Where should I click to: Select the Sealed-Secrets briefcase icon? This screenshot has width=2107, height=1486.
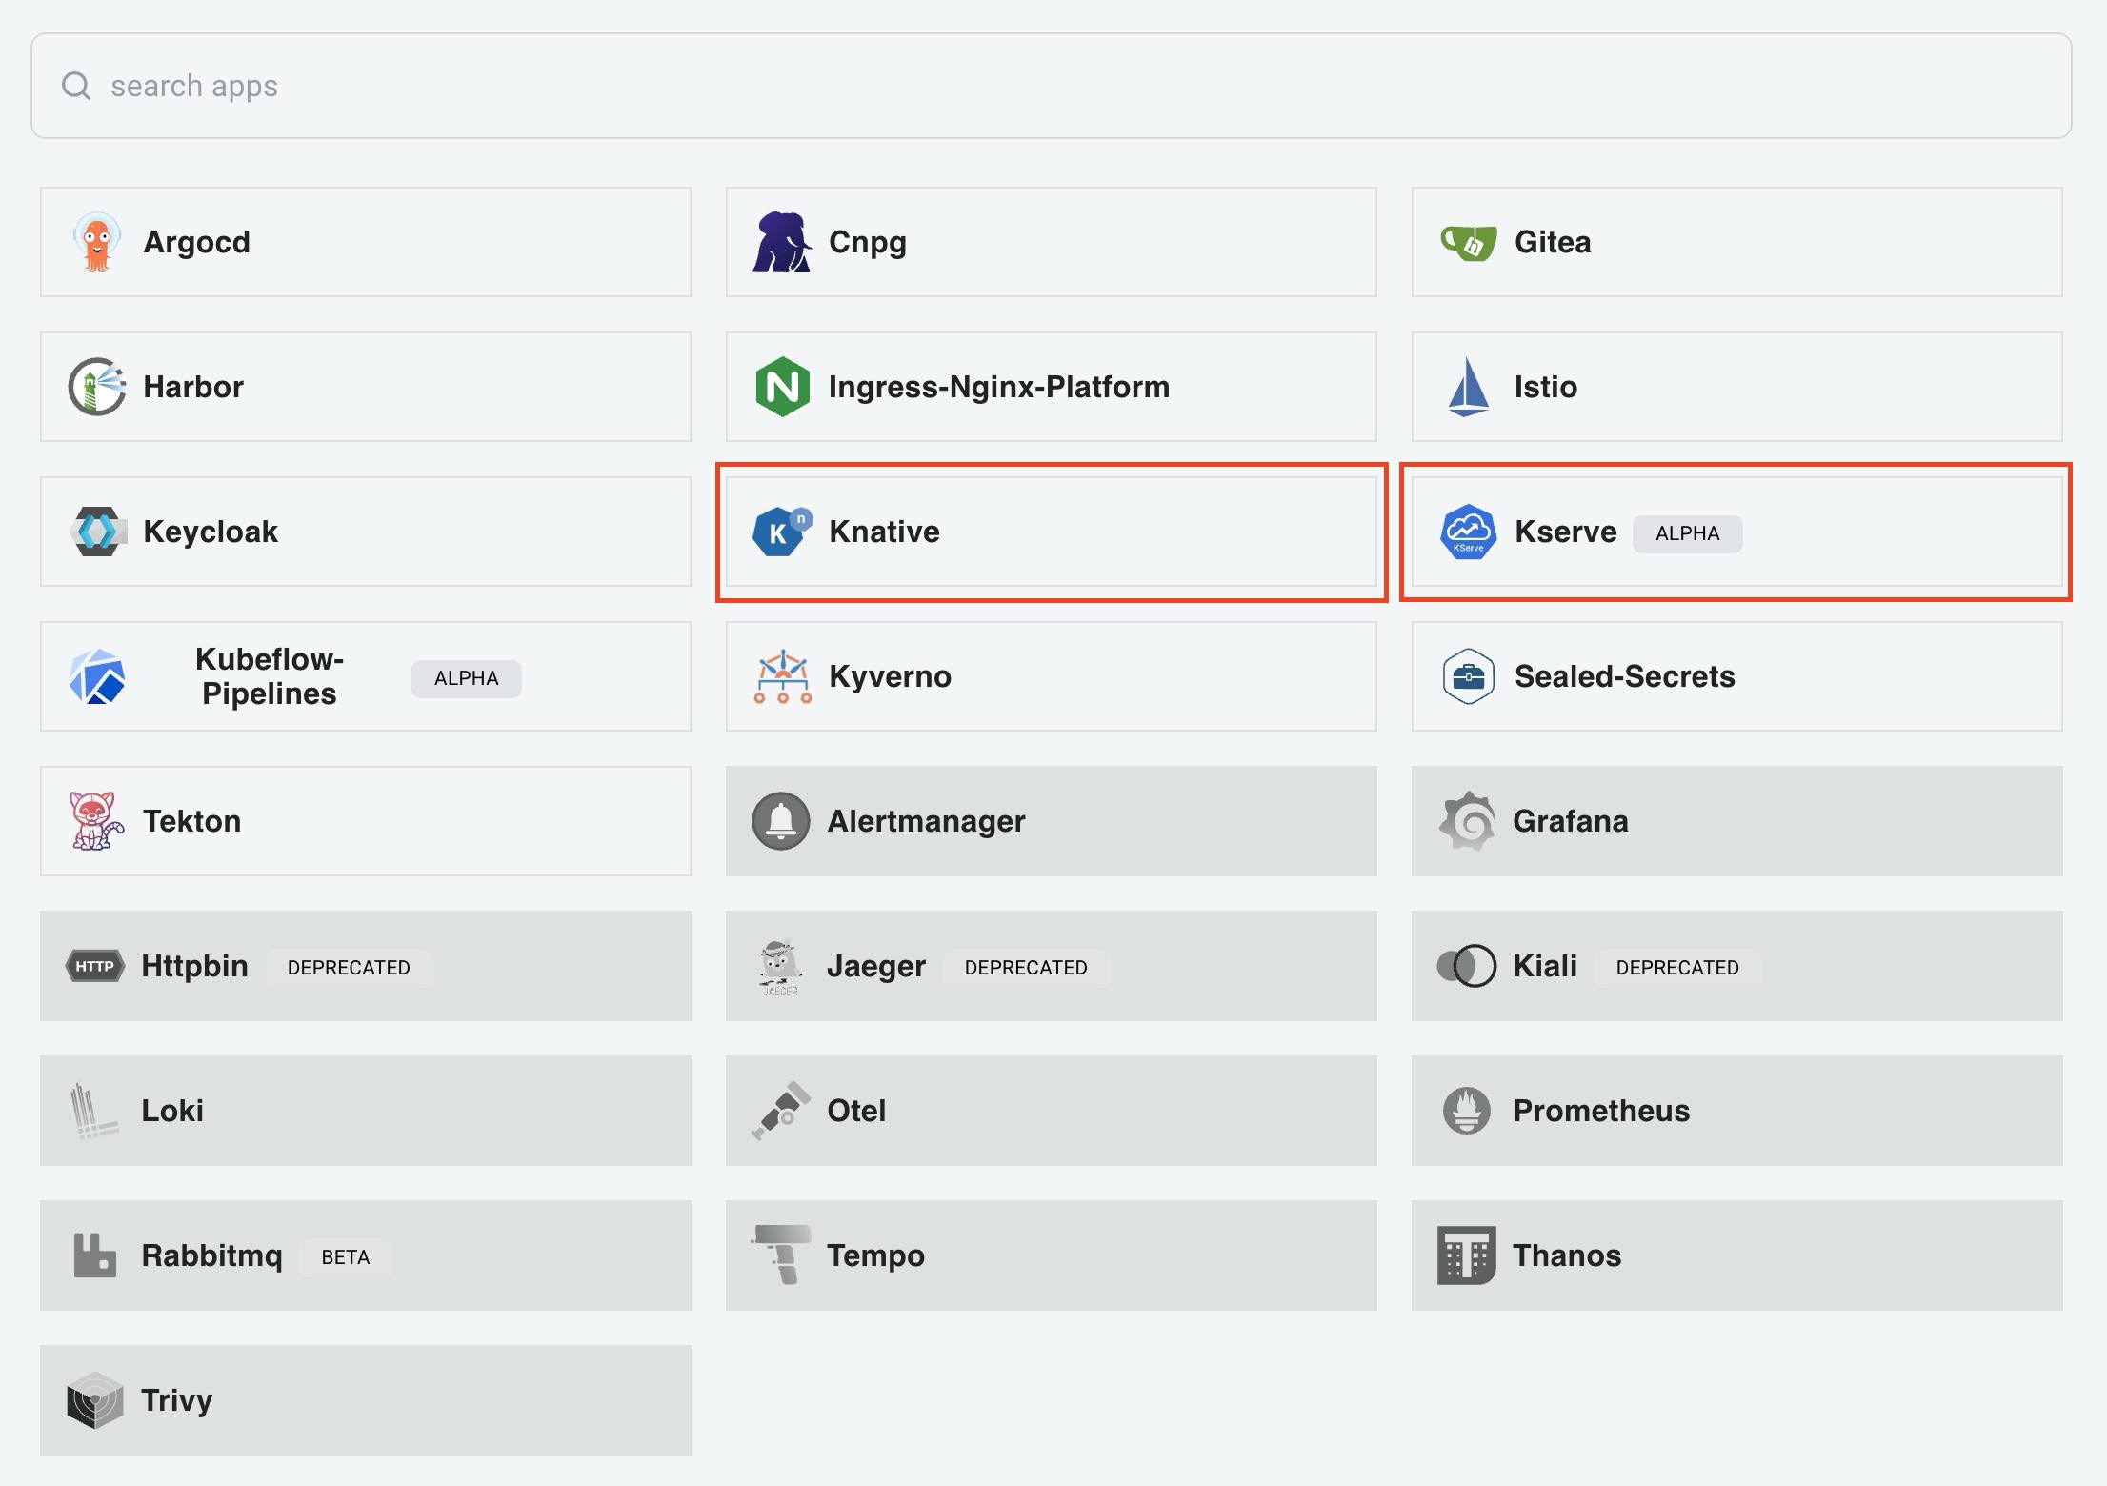[1467, 675]
